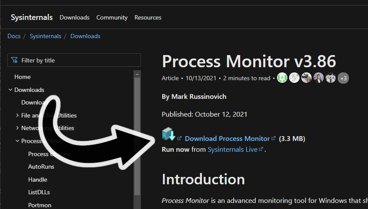Open the Sysinternals Live link
Viewport: 368px width, 209px height.
point(232,150)
